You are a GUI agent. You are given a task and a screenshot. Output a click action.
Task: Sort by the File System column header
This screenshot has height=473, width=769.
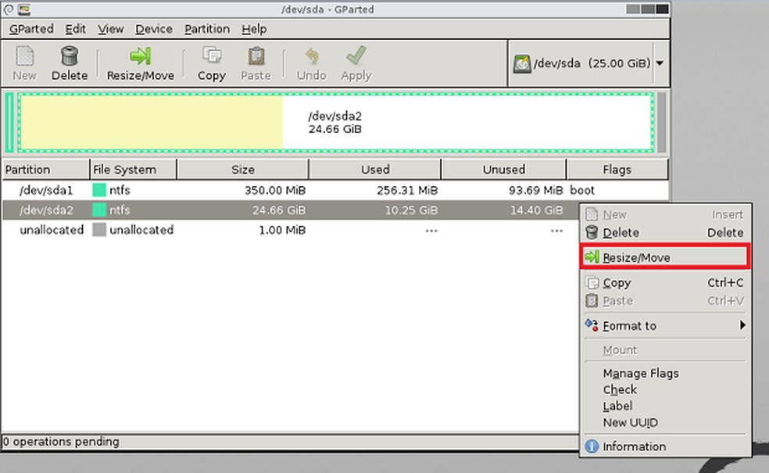[x=134, y=170]
